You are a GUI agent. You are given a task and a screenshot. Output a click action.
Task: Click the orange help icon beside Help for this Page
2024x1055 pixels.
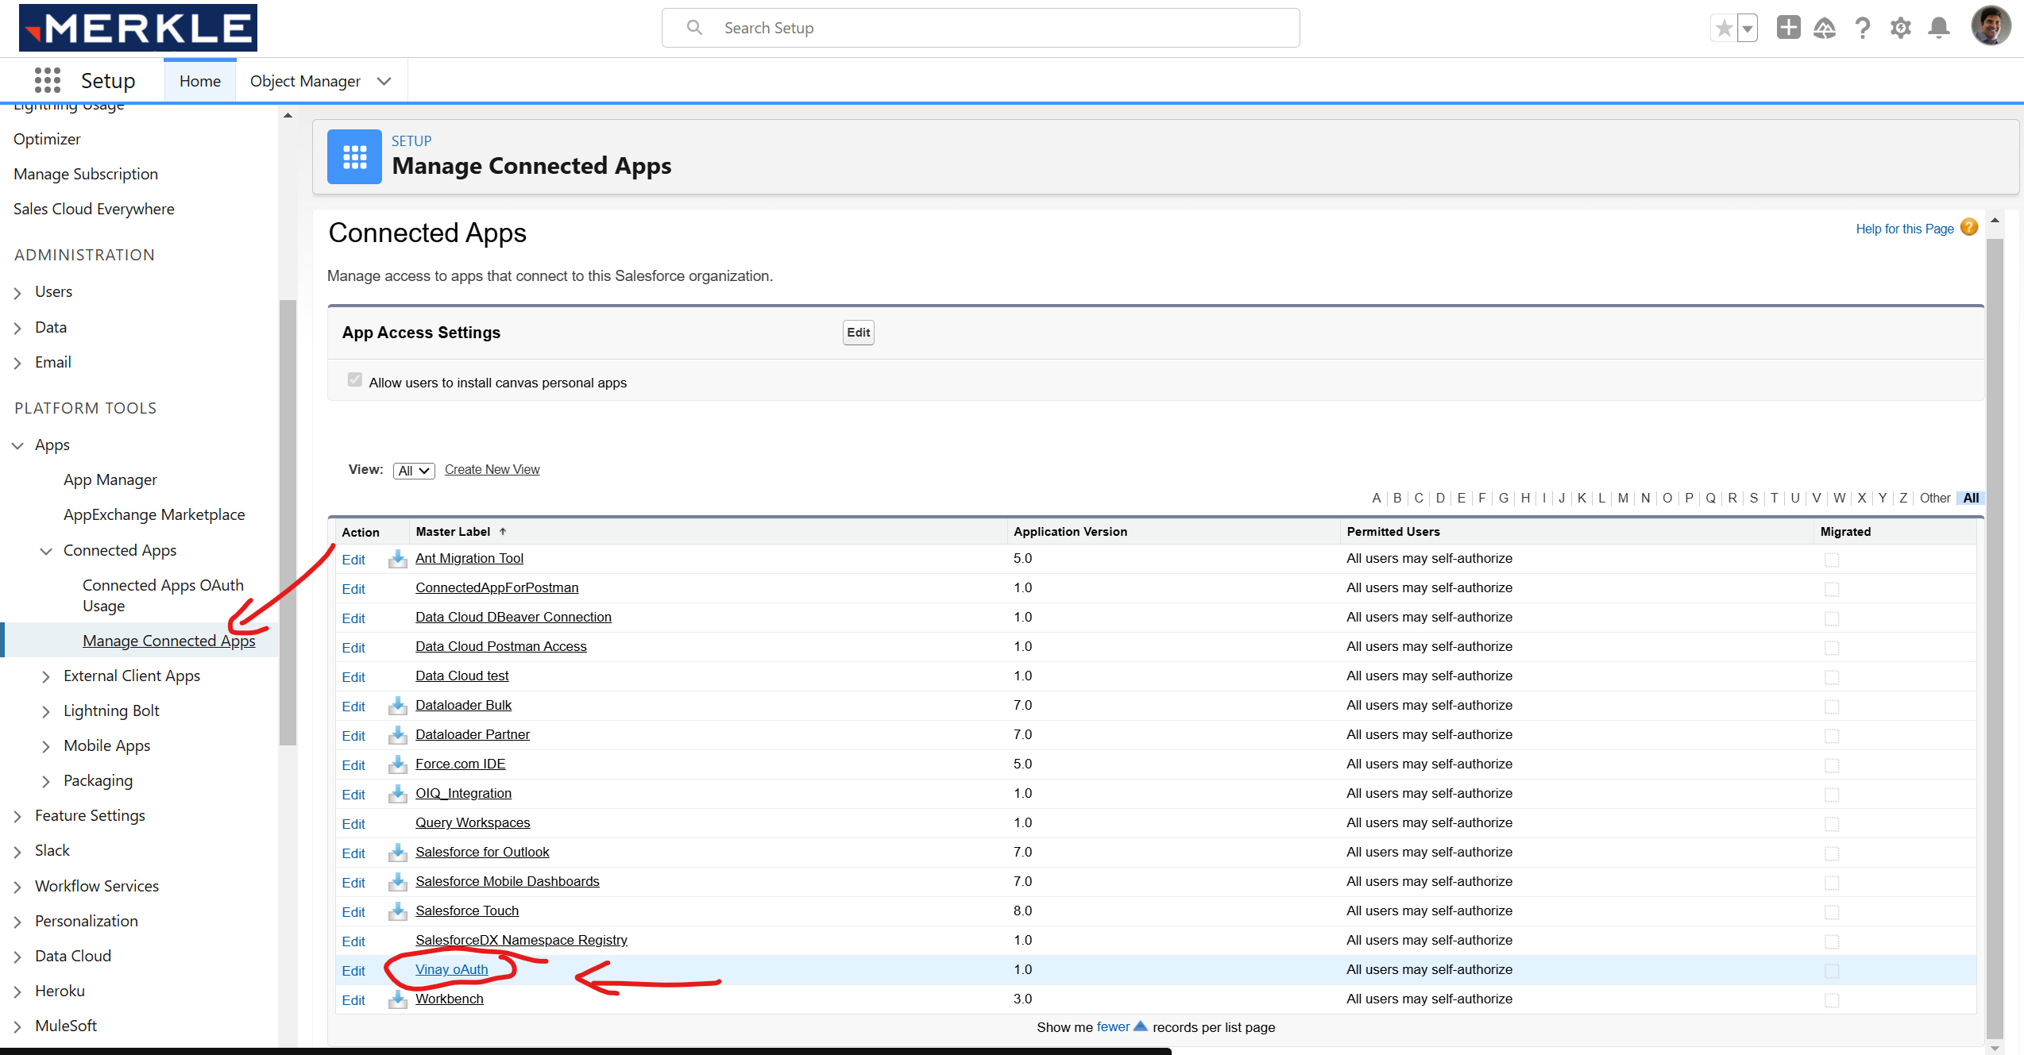point(1969,227)
